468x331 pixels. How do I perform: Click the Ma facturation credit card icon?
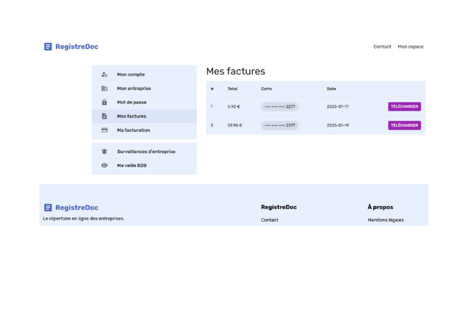104,130
